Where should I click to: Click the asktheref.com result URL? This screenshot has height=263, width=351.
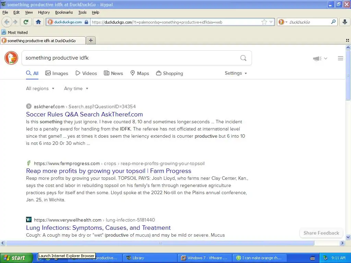(85, 107)
